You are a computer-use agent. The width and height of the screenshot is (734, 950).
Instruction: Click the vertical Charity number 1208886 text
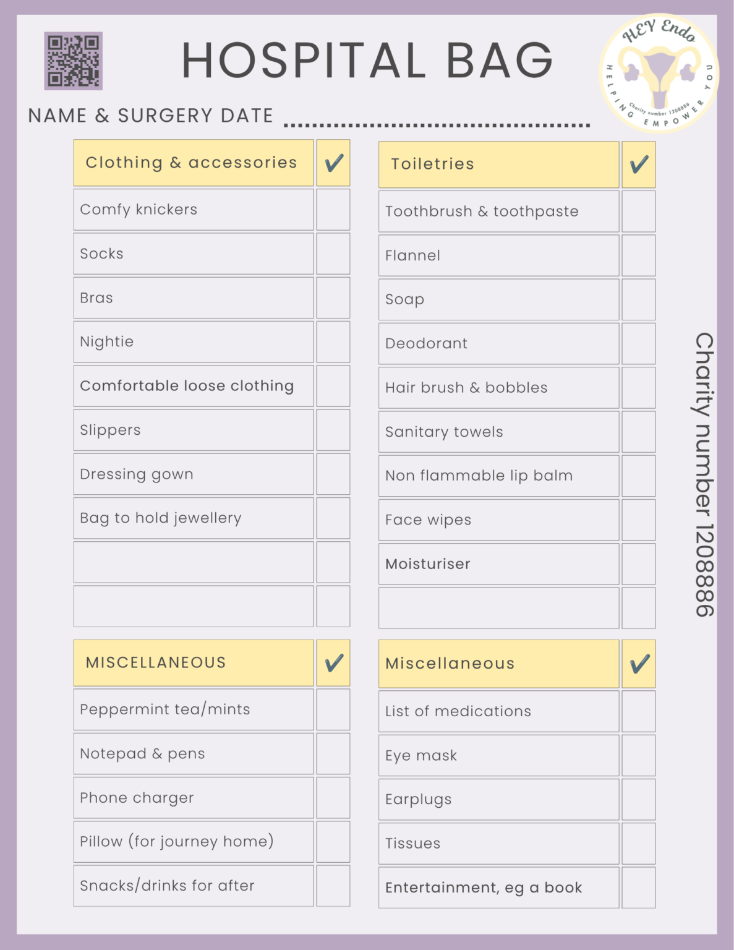click(704, 474)
